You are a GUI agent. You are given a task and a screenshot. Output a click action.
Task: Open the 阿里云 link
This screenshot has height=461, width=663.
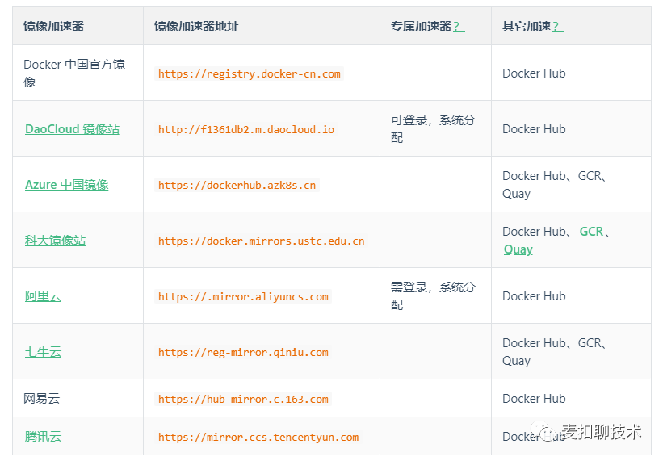(43, 296)
